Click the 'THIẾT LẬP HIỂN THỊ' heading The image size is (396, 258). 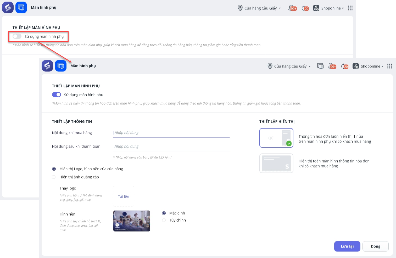(277, 121)
